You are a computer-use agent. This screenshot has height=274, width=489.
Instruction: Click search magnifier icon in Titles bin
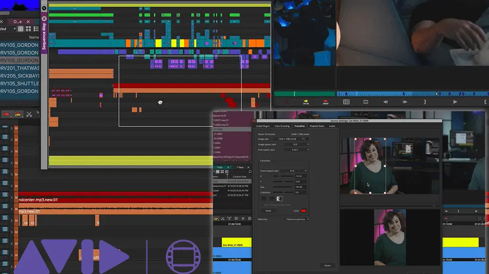tap(250, 172)
